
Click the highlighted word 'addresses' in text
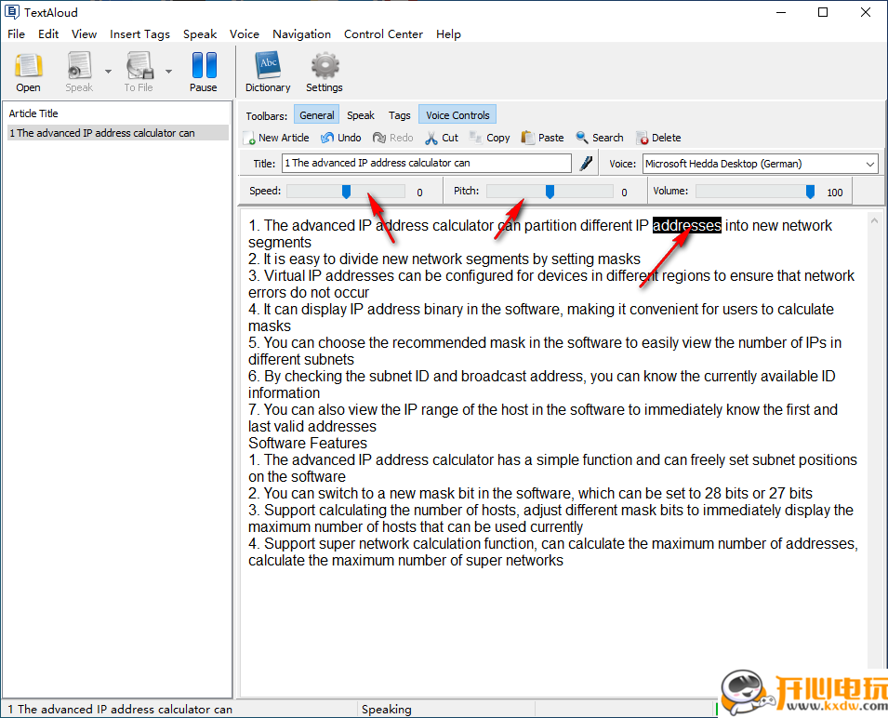[x=687, y=225]
